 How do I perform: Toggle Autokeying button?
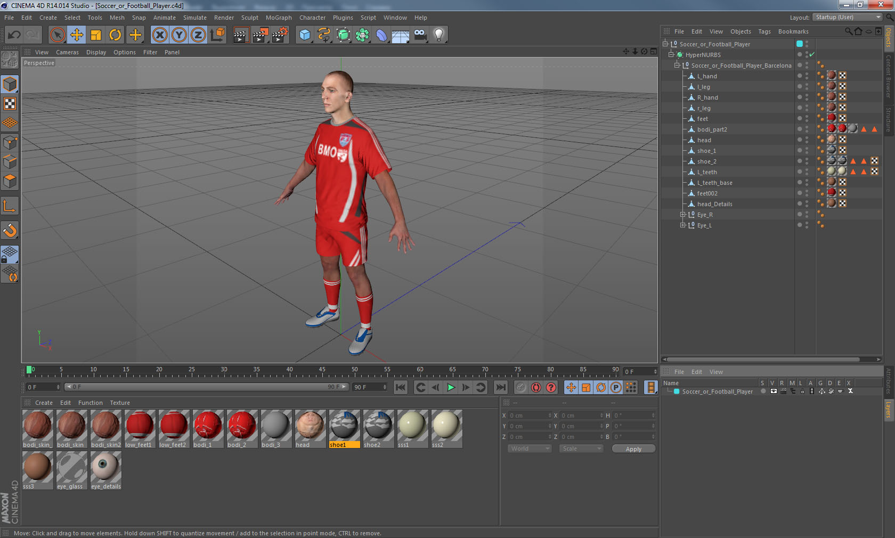tap(536, 387)
